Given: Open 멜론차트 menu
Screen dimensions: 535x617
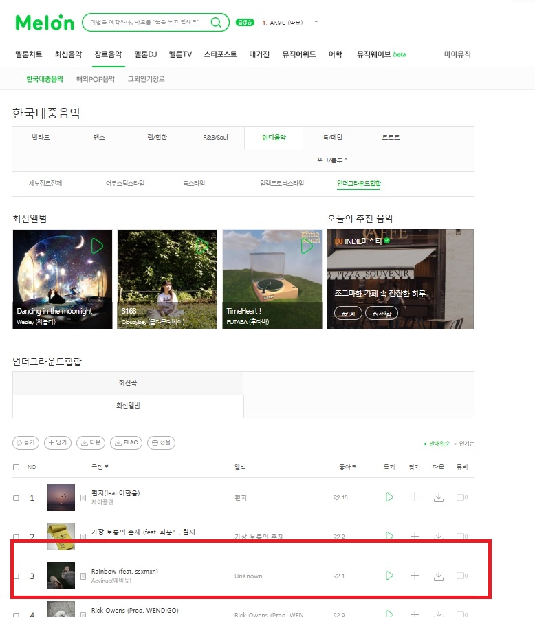Looking at the screenshot, I should tap(29, 54).
